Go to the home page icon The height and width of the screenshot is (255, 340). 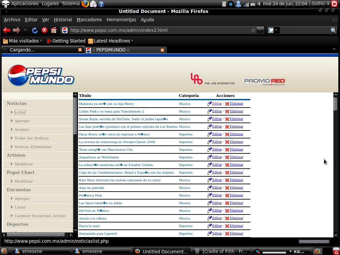pyautogui.click(x=54, y=30)
